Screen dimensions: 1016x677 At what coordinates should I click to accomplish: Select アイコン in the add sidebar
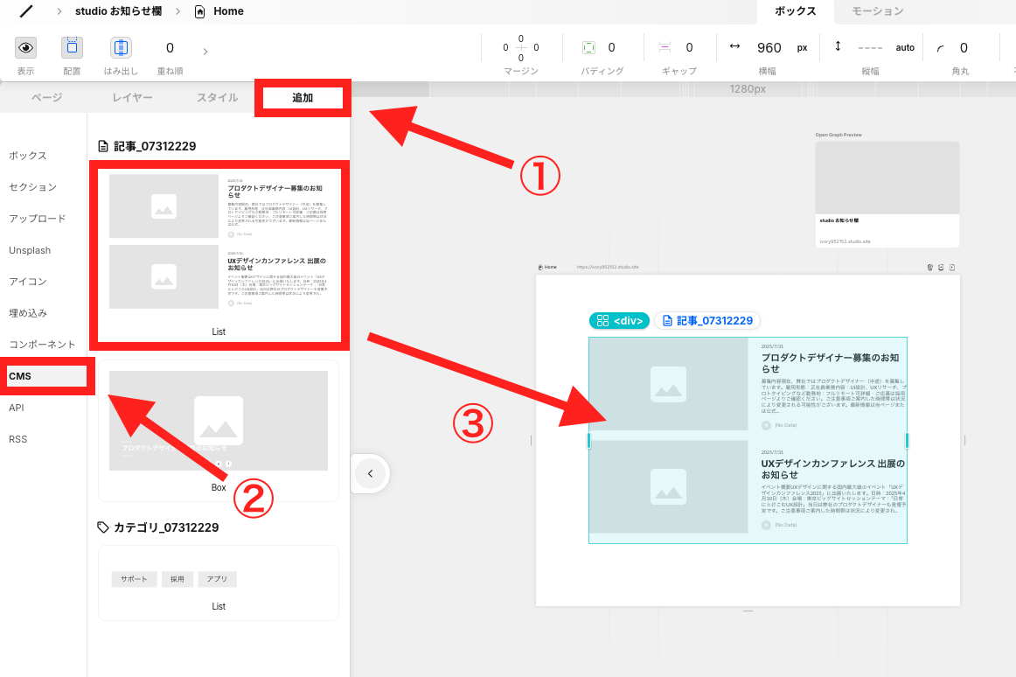(x=28, y=282)
